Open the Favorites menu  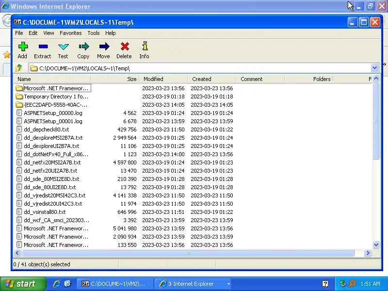click(x=70, y=33)
